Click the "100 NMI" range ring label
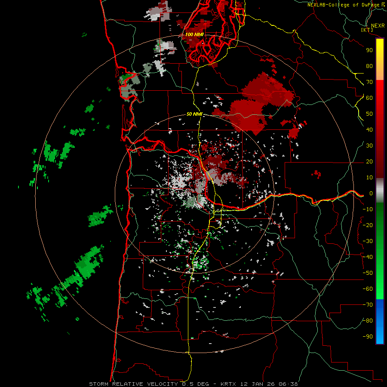Screen dimensions: 387x387 click(x=194, y=34)
